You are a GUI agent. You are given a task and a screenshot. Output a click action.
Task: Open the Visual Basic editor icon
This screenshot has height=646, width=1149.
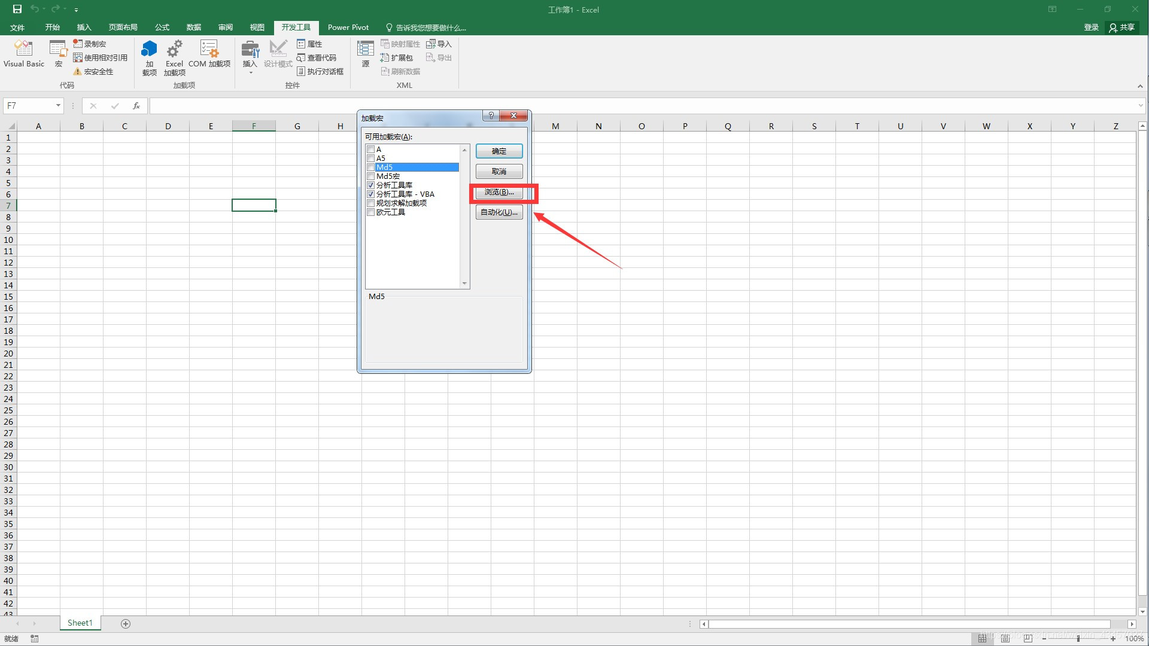[x=23, y=49]
